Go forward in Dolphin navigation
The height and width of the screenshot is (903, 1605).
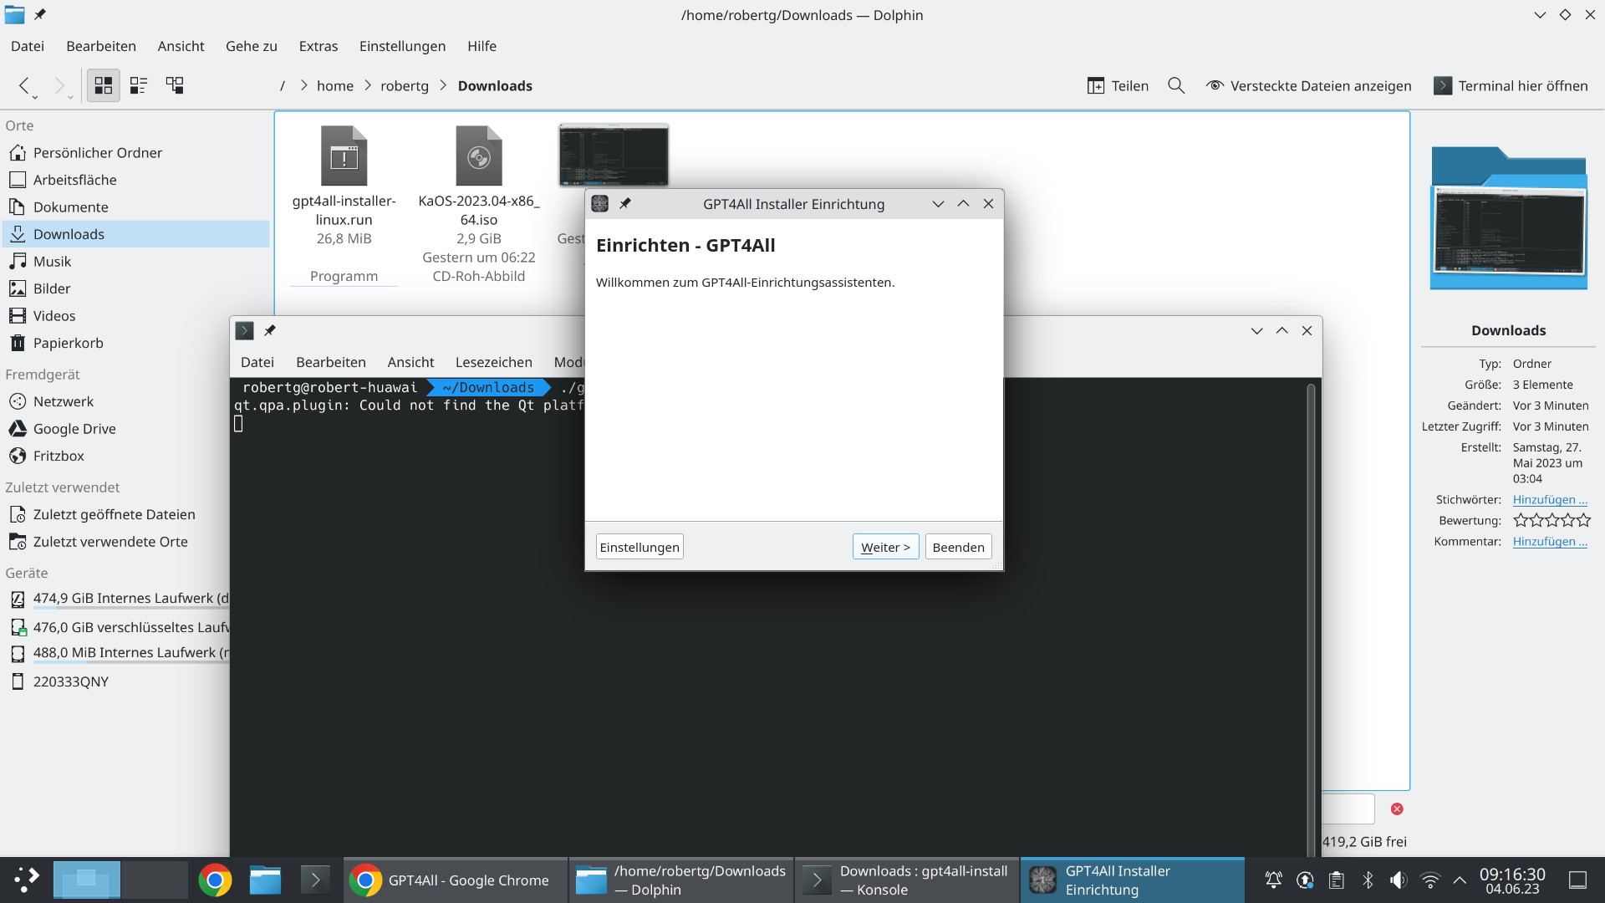(59, 85)
